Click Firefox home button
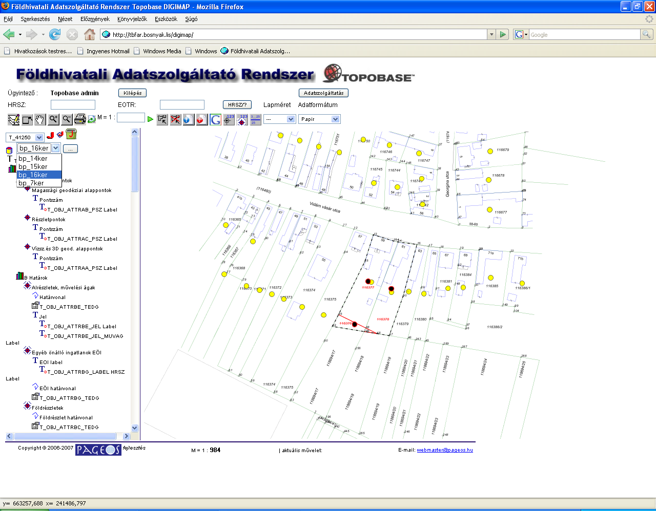 click(90, 34)
